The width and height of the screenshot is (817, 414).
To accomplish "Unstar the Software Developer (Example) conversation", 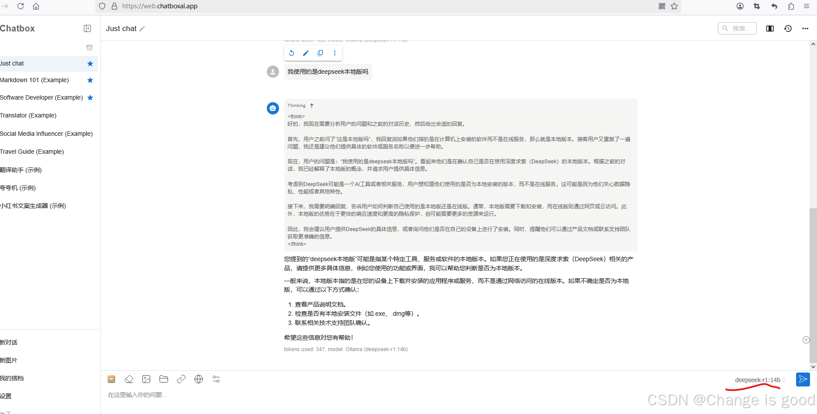I will point(90,98).
